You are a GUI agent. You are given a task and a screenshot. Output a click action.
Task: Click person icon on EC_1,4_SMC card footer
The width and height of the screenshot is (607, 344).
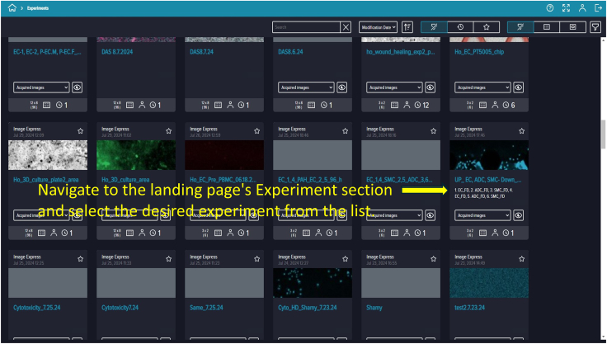(x=407, y=233)
